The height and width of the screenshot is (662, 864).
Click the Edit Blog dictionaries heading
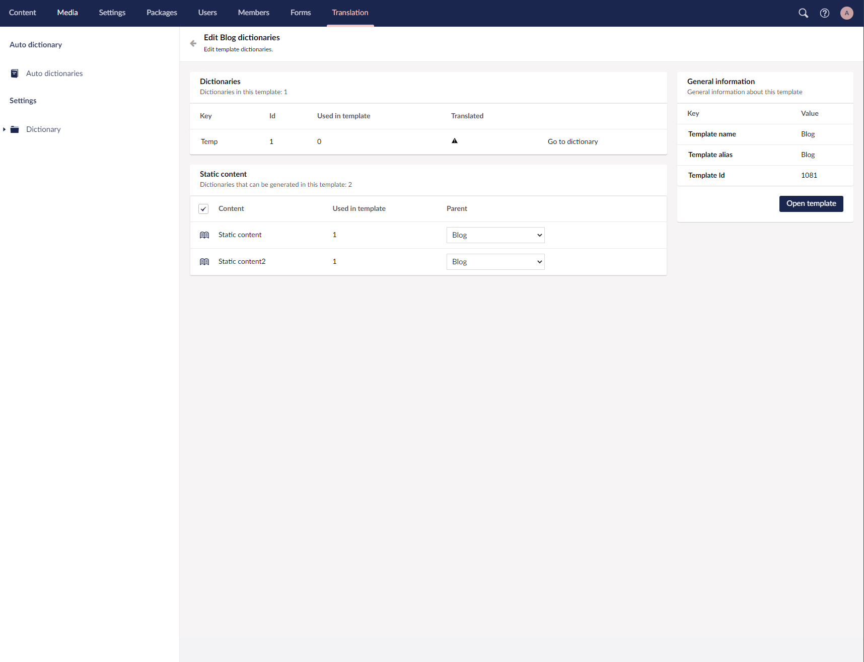pos(242,38)
